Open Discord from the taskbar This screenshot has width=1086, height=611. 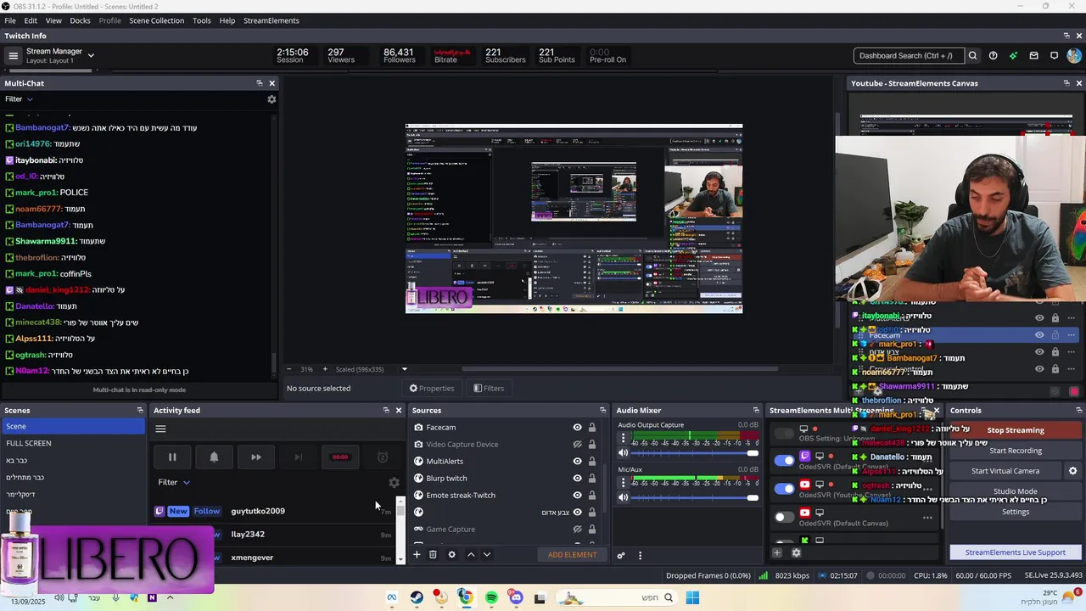tap(516, 598)
